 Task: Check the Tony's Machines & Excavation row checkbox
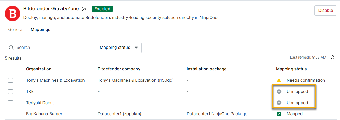(x=11, y=80)
